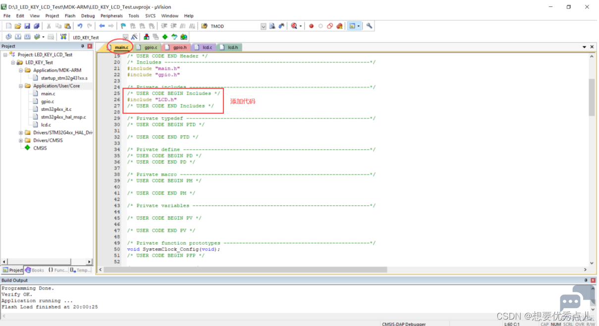Screen dimensions: 599x326
Task: Navigate backwards with blue left arrow
Action: [x=102, y=26]
